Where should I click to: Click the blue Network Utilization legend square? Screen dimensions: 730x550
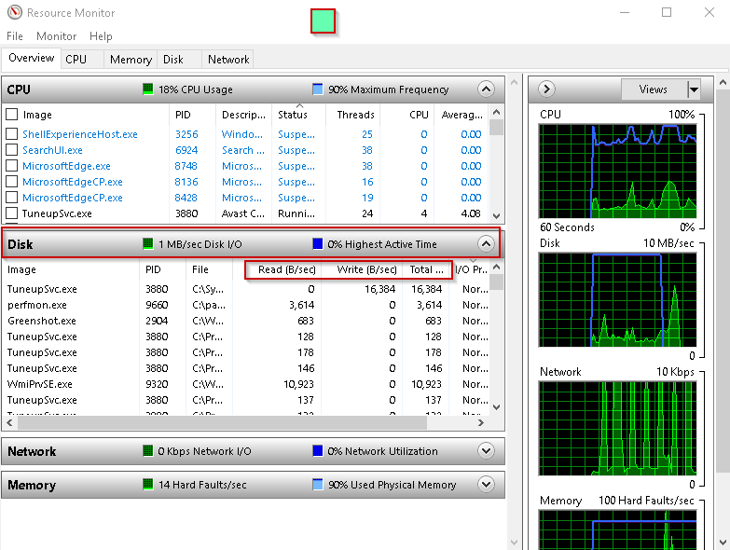coord(318,450)
